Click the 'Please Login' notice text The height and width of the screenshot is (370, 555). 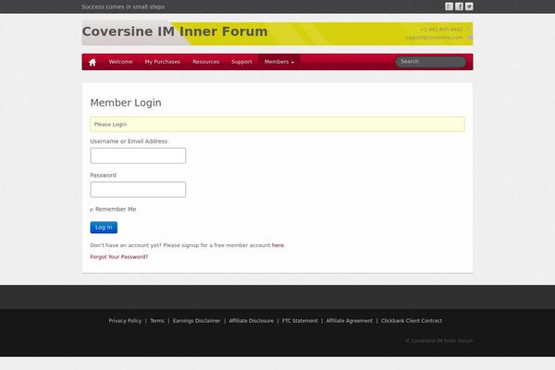(110, 124)
